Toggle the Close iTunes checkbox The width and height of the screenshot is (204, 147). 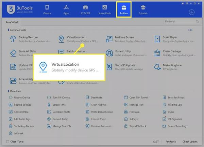coord(8,142)
